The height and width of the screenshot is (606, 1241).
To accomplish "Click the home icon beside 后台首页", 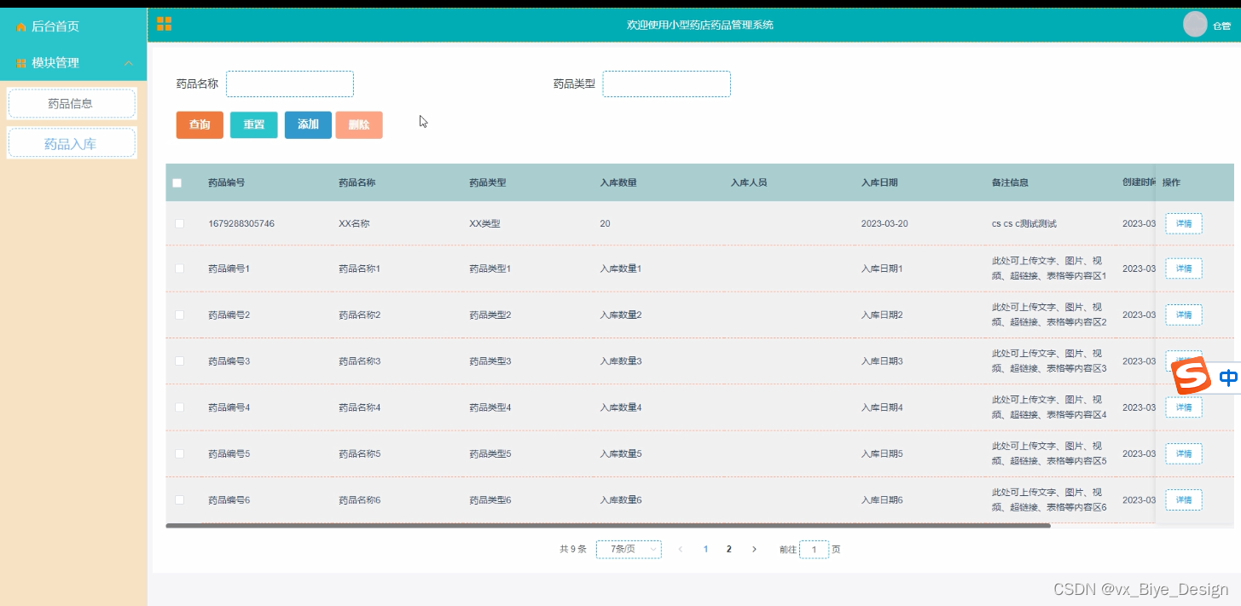I will click(21, 27).
